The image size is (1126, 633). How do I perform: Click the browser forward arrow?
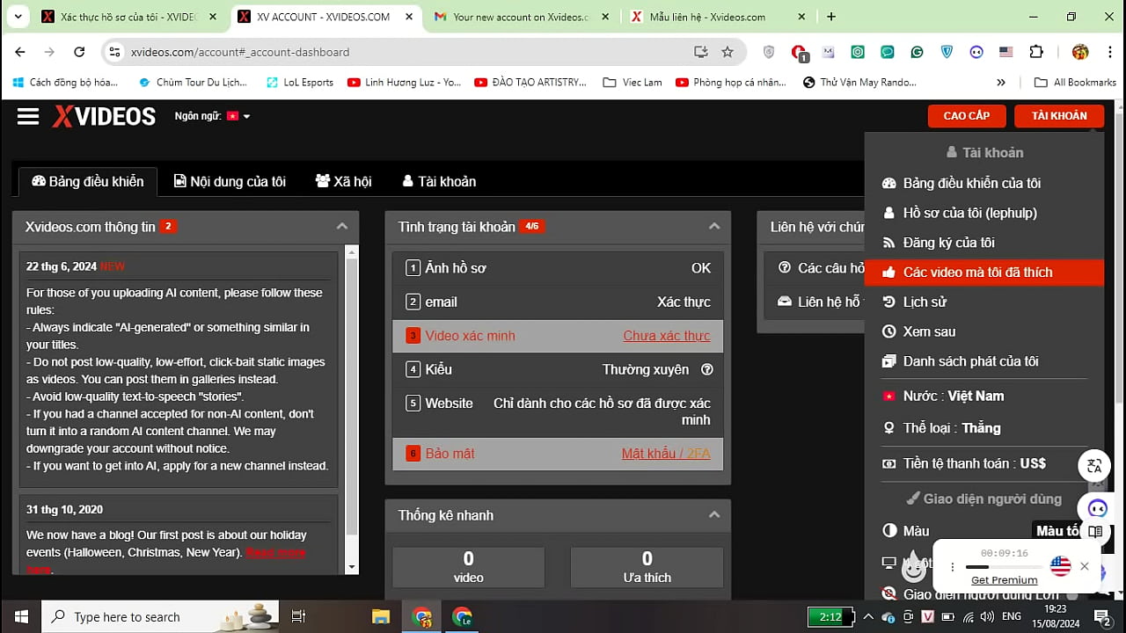(49, 52)
